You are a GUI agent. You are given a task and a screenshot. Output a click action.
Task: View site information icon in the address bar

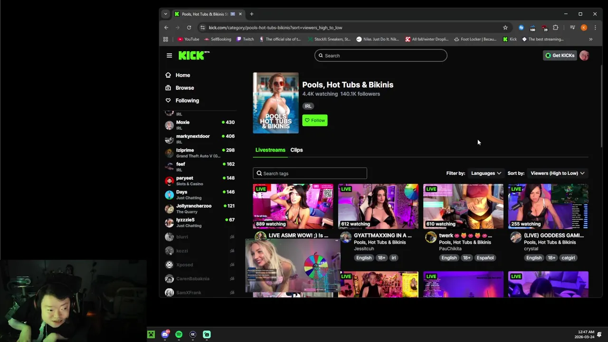point(203,28)
